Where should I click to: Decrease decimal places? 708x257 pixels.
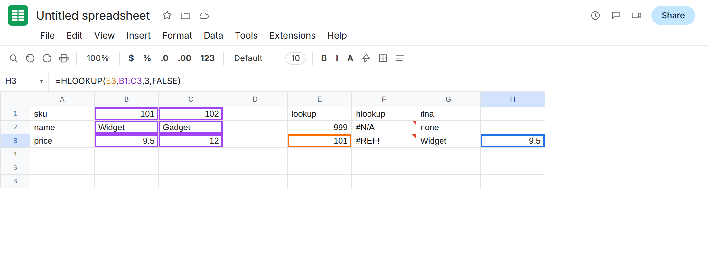coord(164,58)
